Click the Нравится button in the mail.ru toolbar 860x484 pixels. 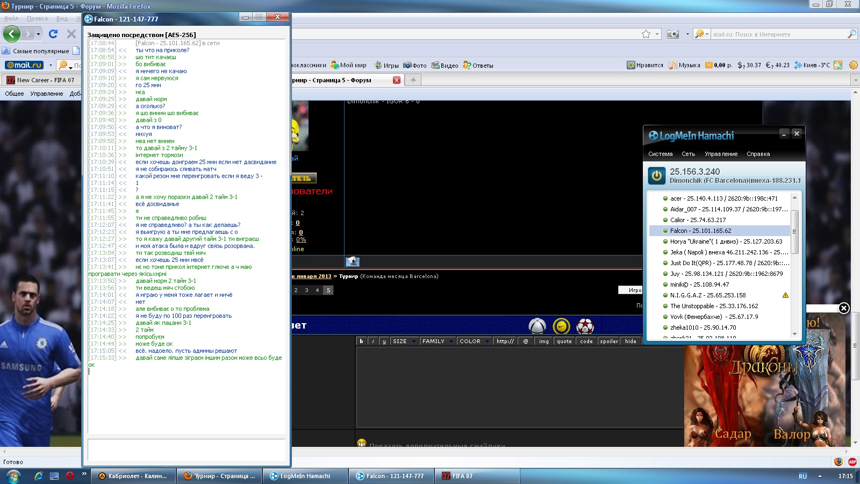645,65
